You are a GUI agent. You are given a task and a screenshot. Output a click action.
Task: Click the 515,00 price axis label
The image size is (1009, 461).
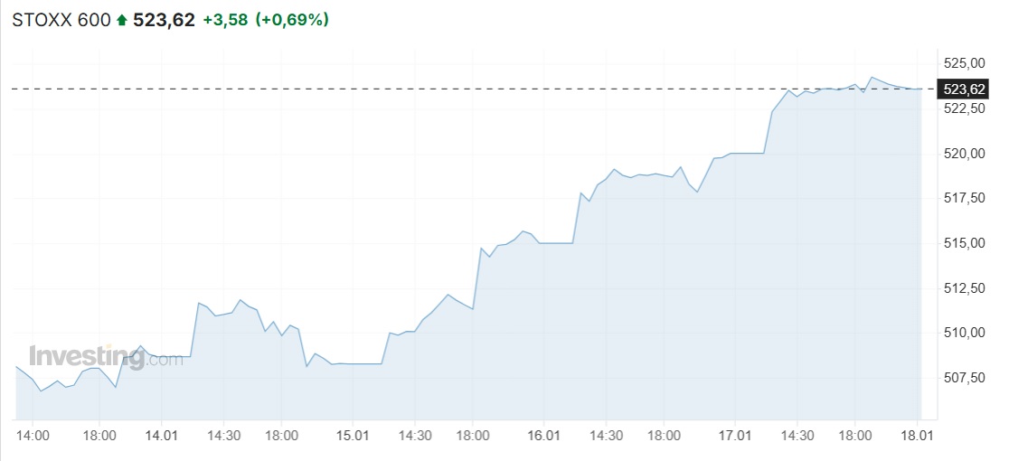point(964,243)
